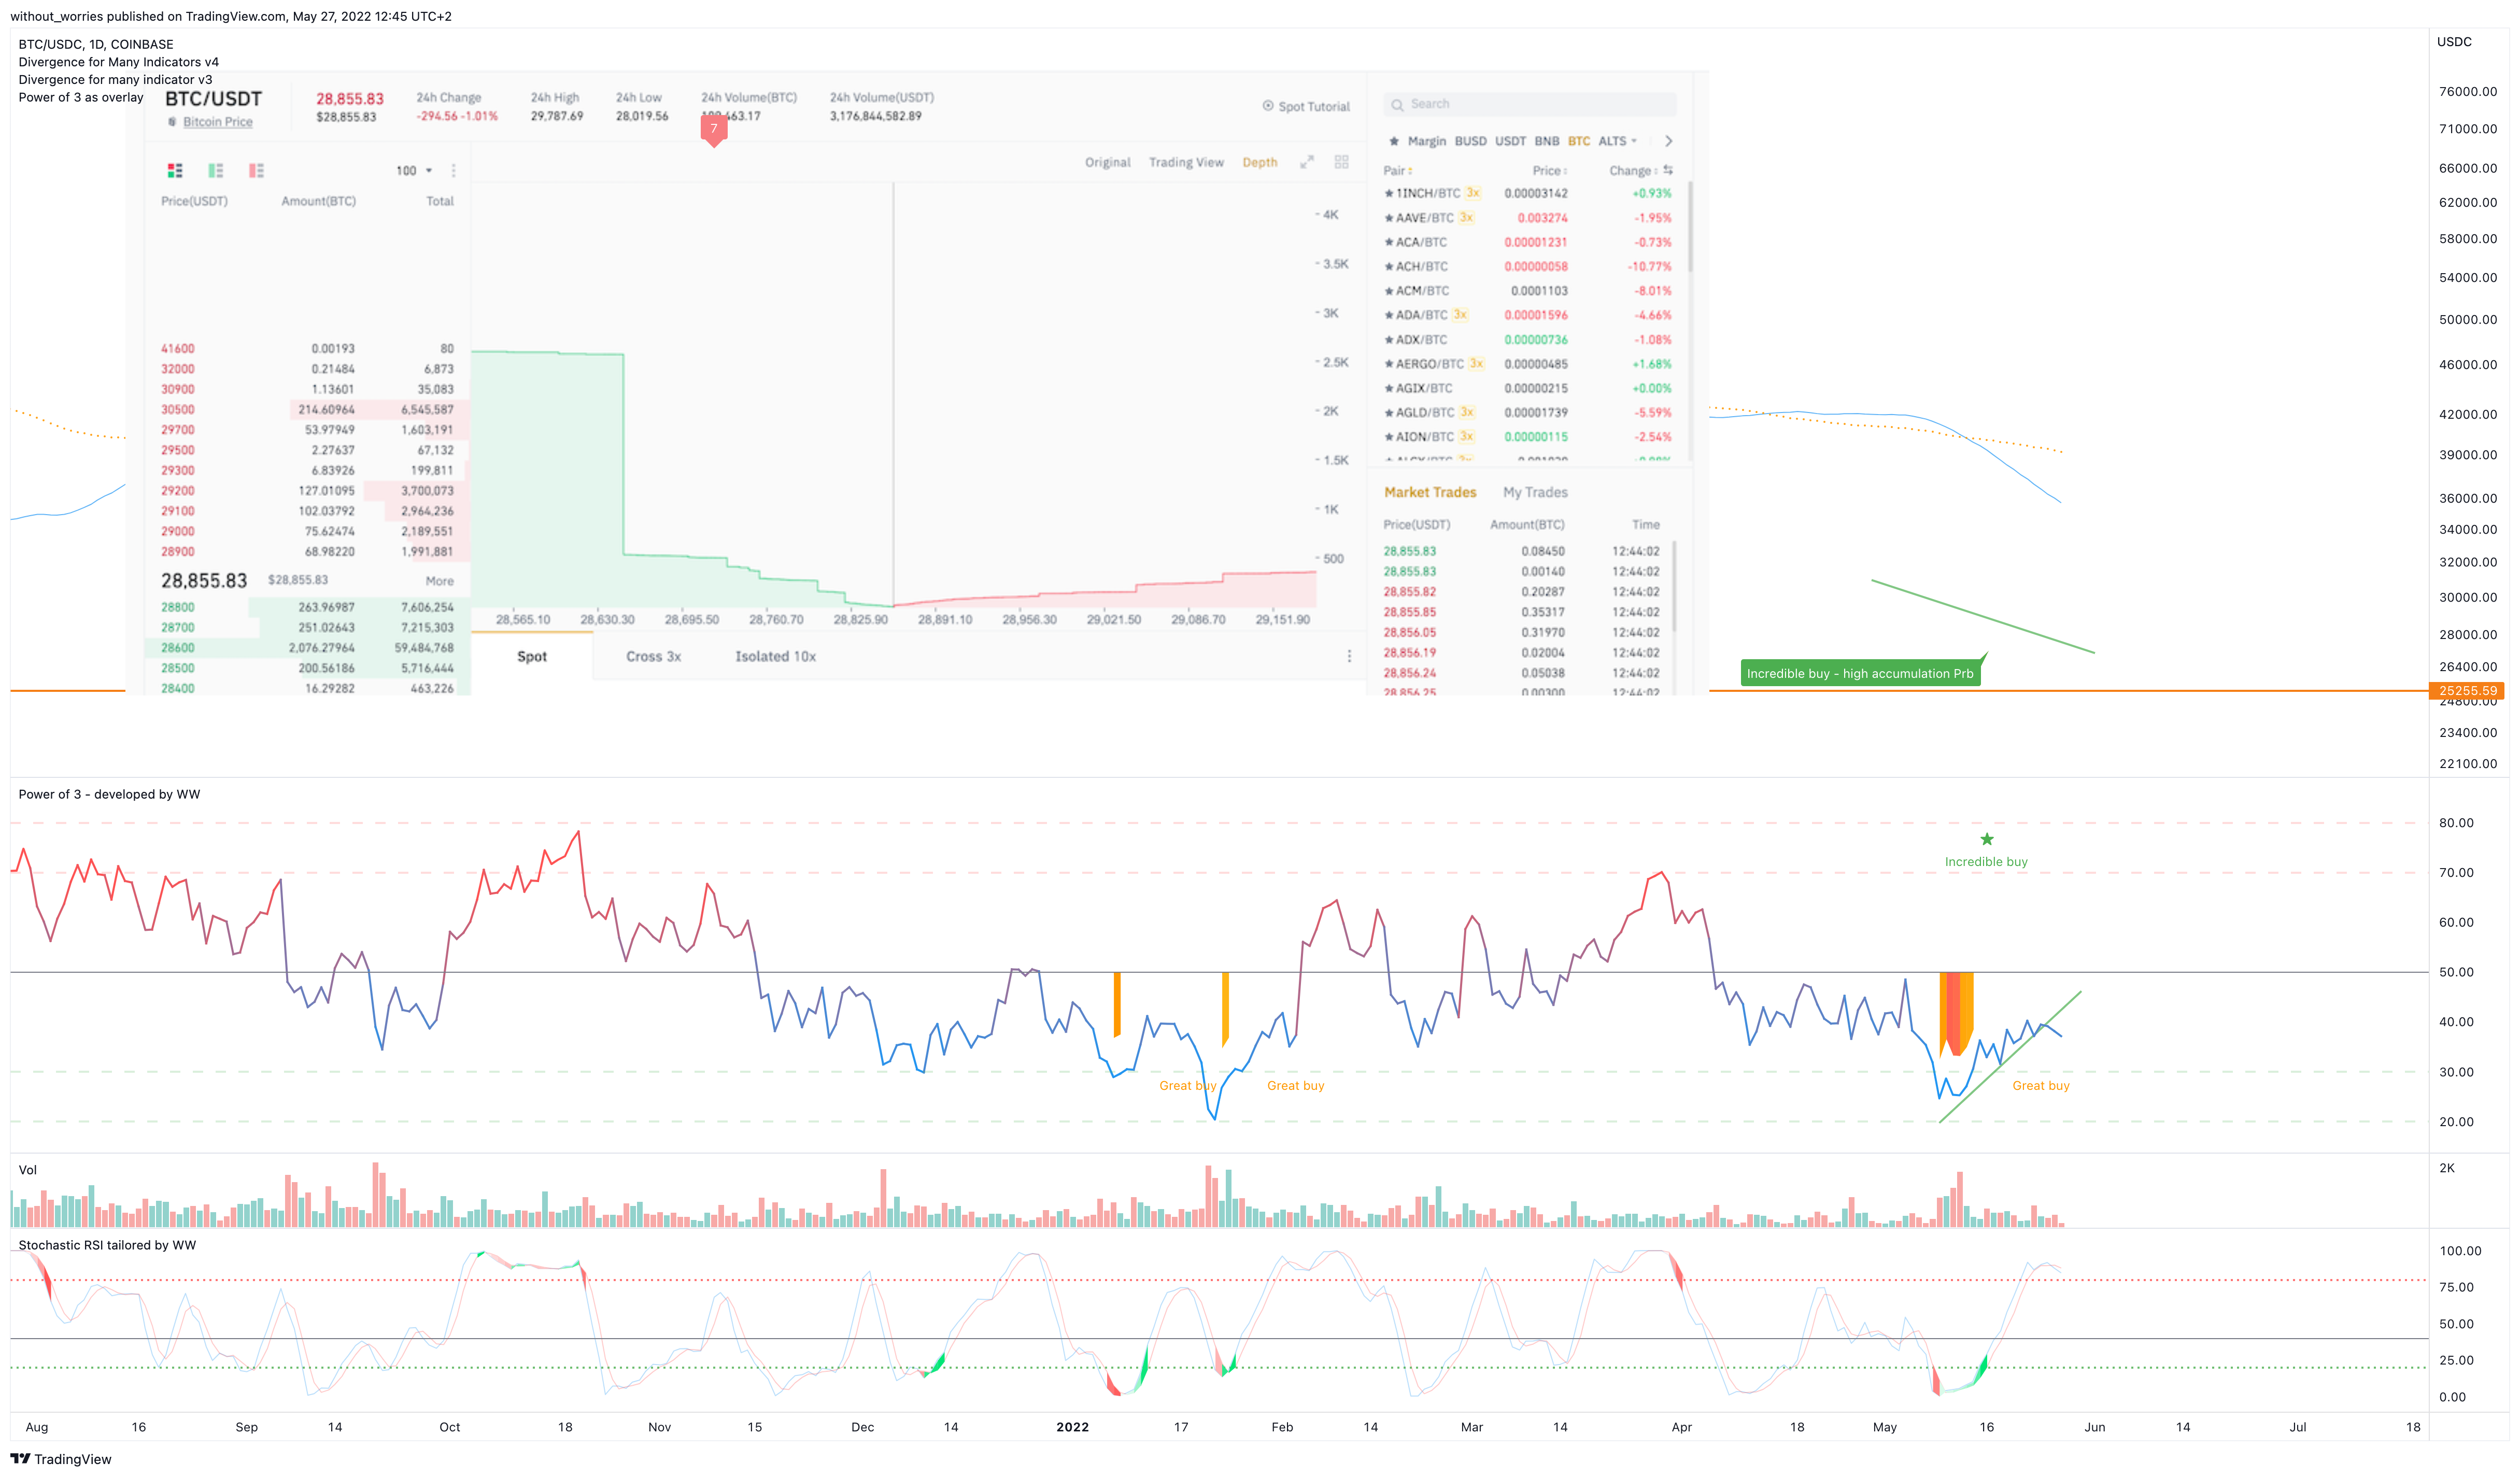Favorite the AION/BTC pair star
2520x1477 pixels.
[1389, 437]
